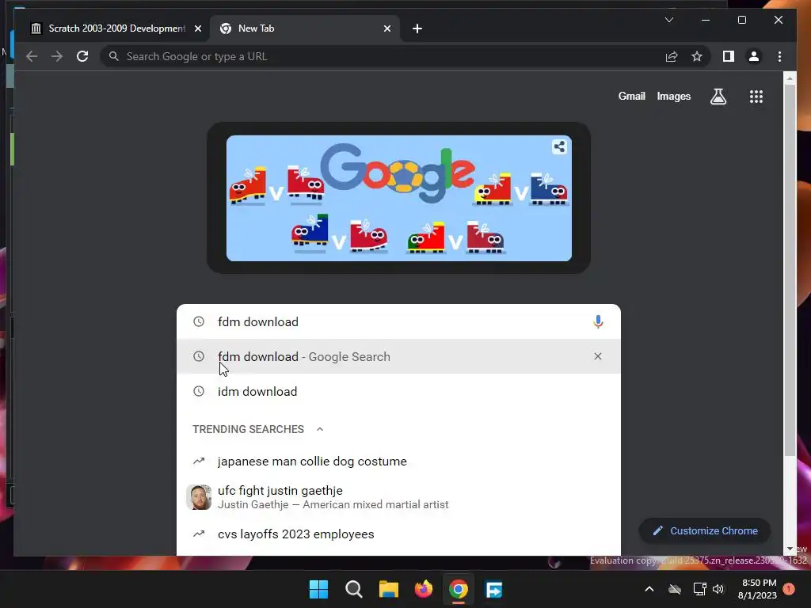811x608 pixels.
Task: Click the volume speaker tray icon
Action: 718,589
